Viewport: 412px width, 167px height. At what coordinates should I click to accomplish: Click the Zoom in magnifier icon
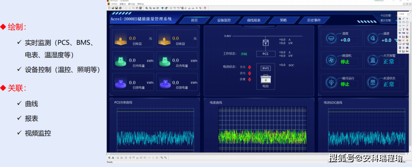click(x=146, y=8)
